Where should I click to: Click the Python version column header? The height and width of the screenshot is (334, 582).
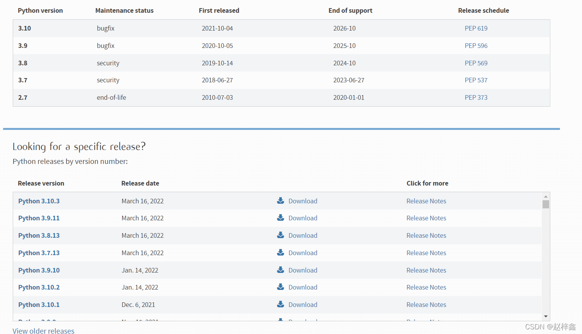[40, 10]
